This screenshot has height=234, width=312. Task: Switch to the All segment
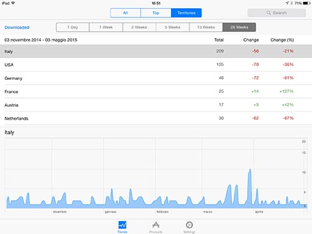coord(125,13)
